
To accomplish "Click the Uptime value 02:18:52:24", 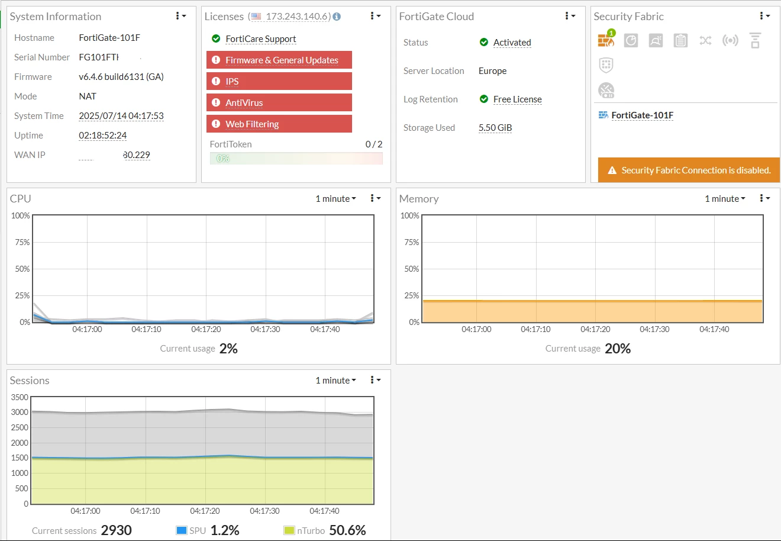I will [x=103, y=136].
